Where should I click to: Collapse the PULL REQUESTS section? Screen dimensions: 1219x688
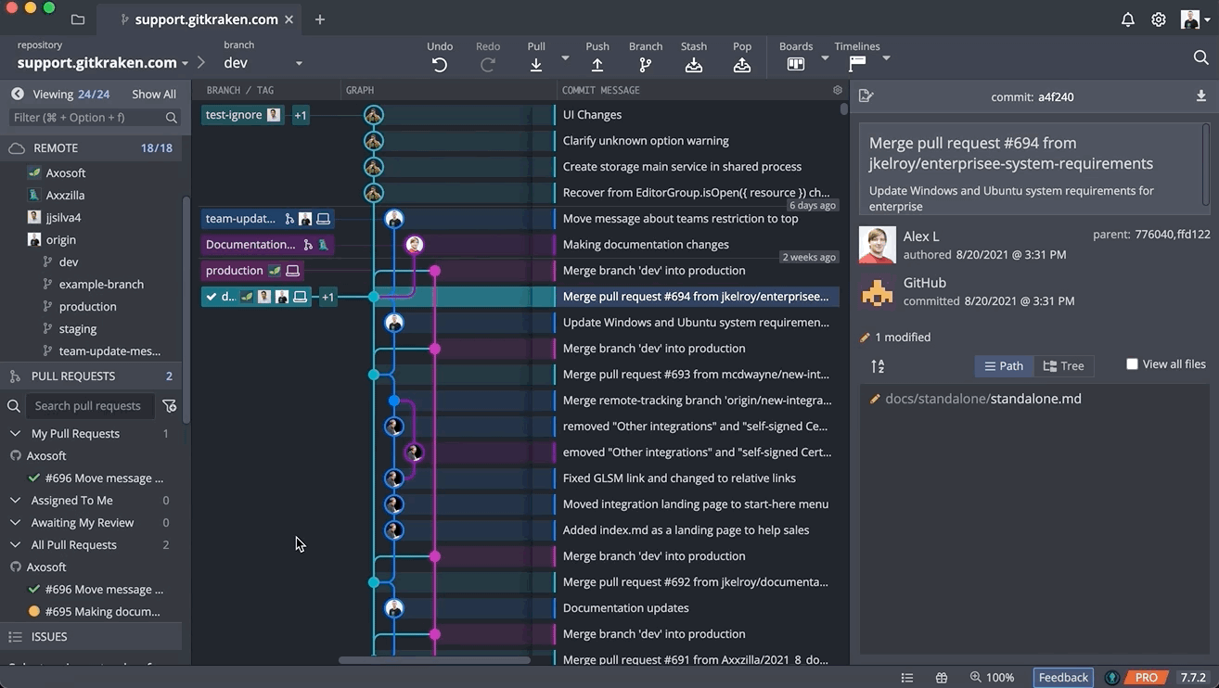[91, 376]
